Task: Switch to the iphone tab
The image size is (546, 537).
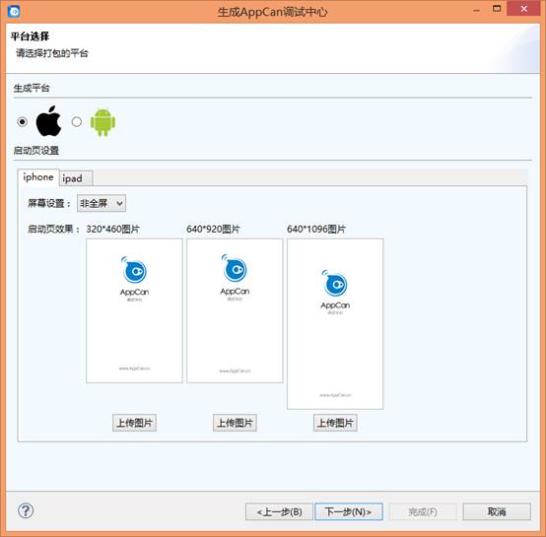Action: 38,177
